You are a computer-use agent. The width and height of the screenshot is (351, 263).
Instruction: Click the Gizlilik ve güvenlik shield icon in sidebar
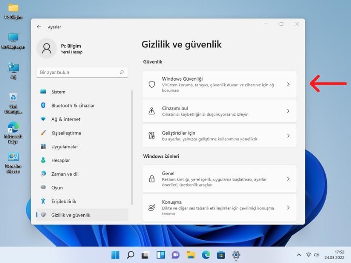tap(43, 215)
